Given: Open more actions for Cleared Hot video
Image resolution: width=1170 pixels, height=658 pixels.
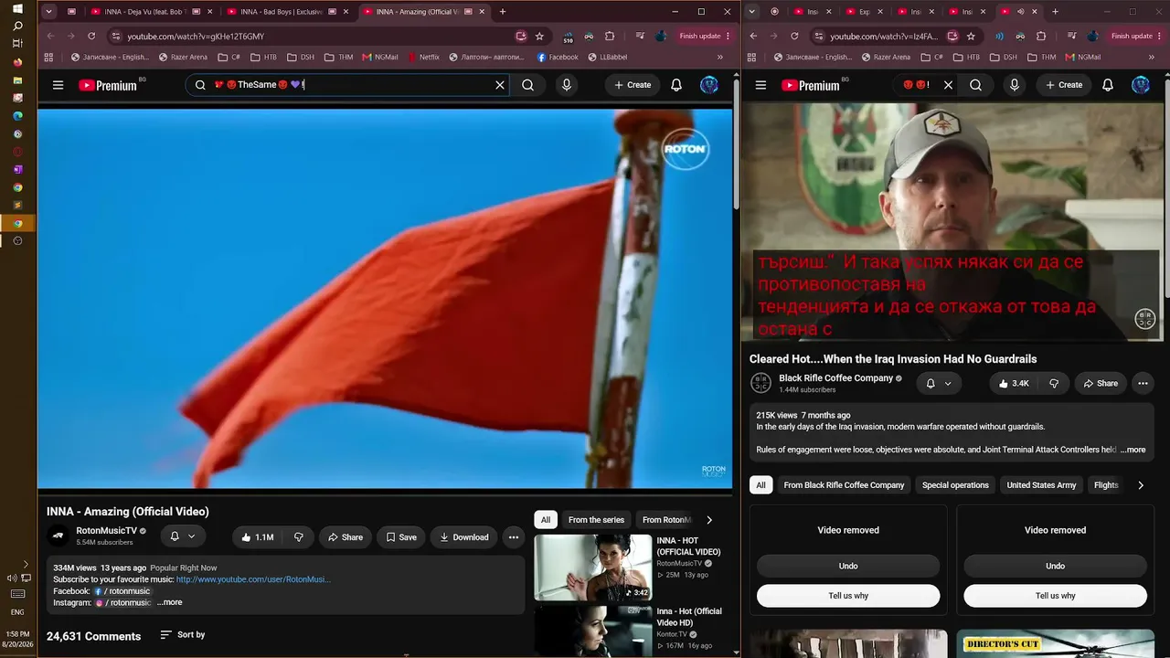Looking at the screenshot, I should [x=1143, y=384].
